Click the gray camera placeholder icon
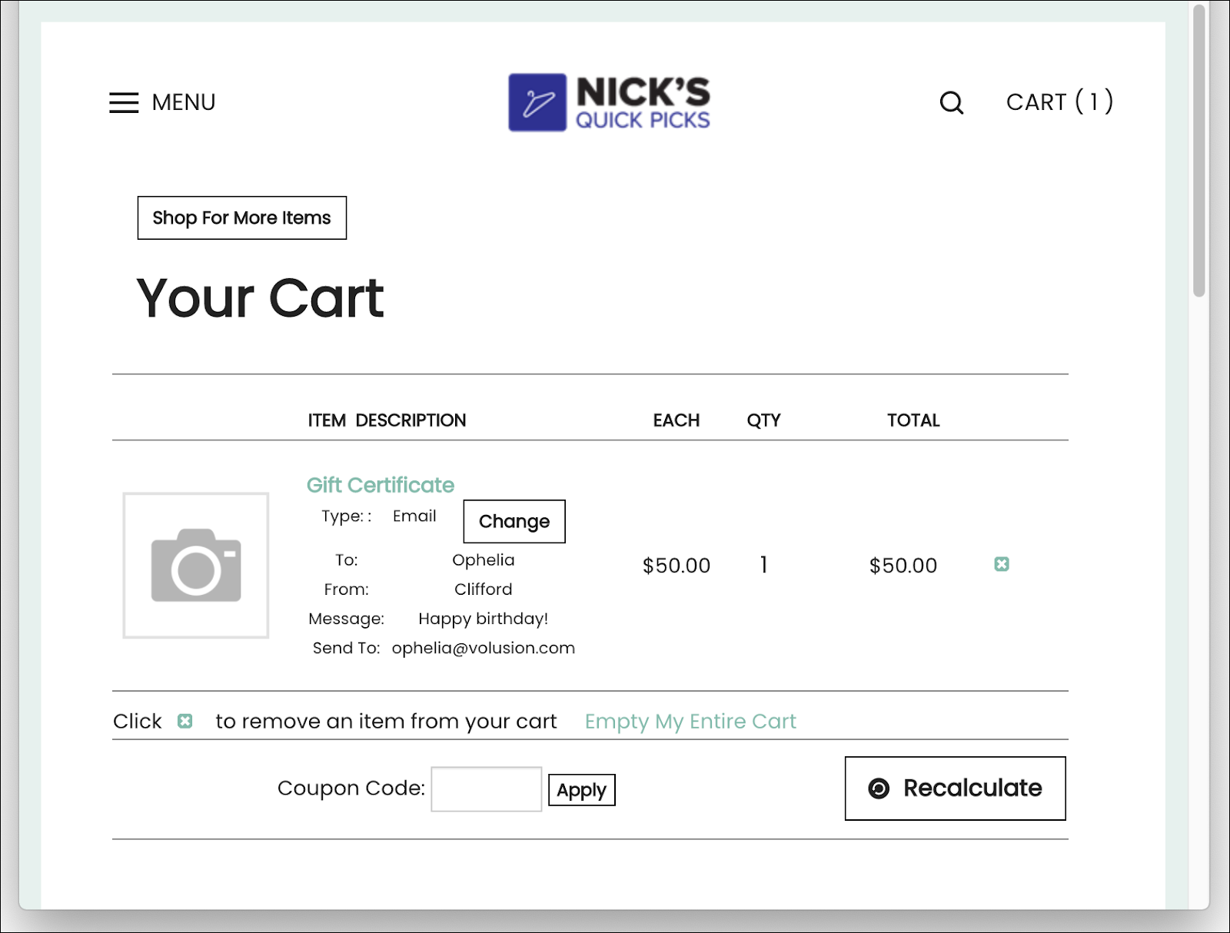This screenshot has width=1230, height=933. tap(196, 566)
